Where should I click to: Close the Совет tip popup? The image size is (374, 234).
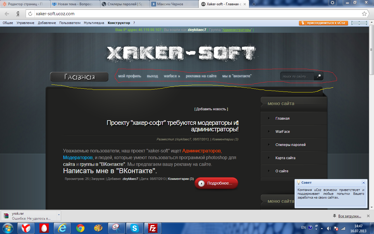[363, 183]
